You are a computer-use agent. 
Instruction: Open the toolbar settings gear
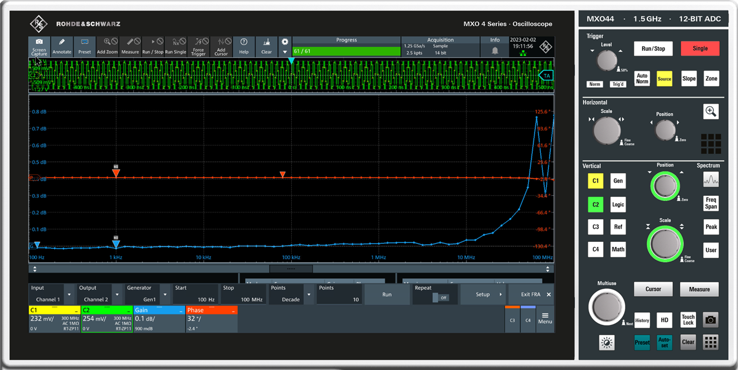pos(284,42)
